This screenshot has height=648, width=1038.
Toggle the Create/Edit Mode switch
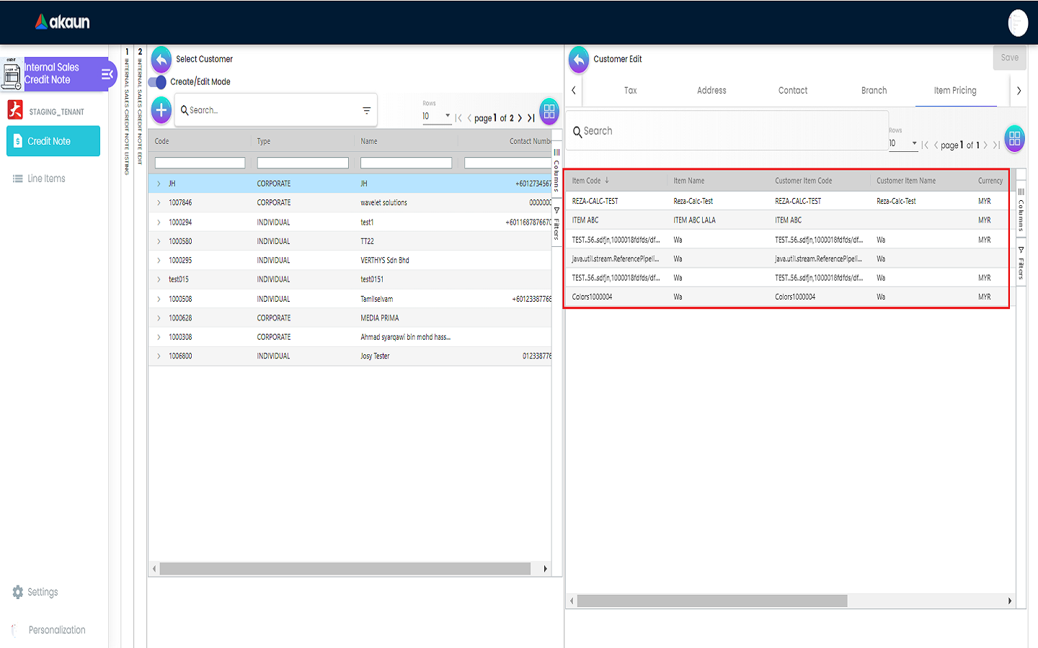click(x=158, y=82)
